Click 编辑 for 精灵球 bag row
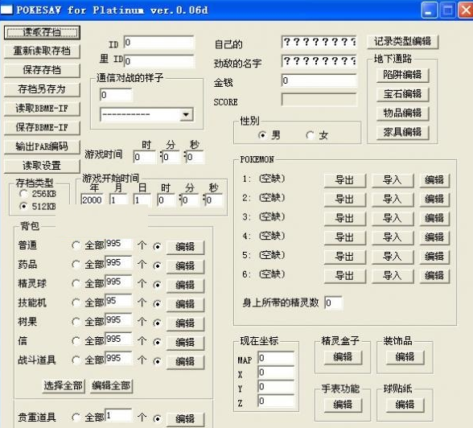Screen dimensions: 473x428 click(185, 286)
